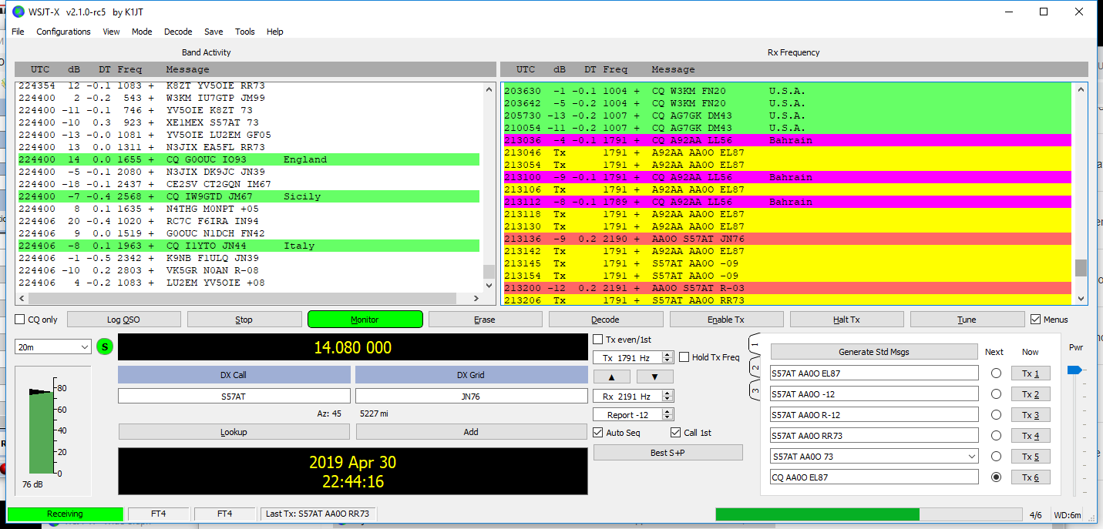
Task: Open the Mode menu
Action: 142,32
